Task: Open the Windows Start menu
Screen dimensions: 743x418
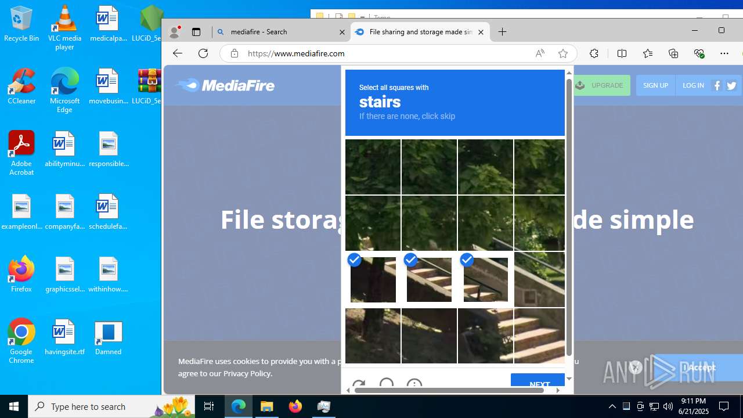Action: click(x=14, y=406)
